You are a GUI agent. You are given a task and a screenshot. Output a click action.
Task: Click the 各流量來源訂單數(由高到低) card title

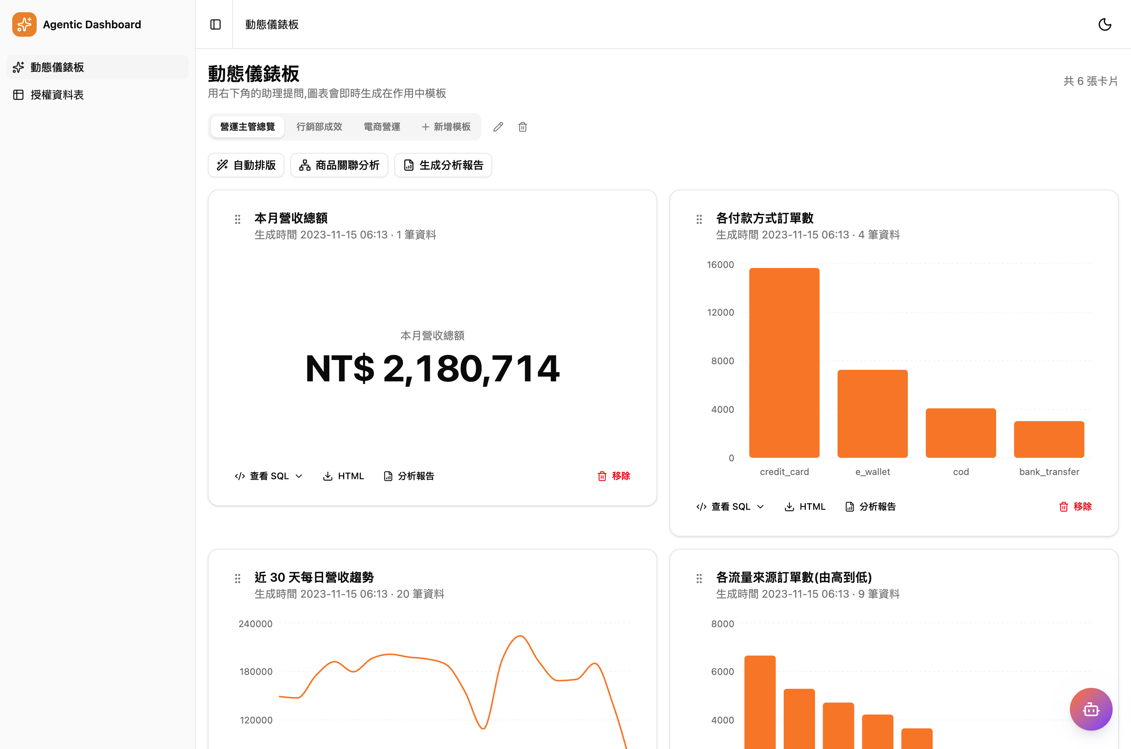click(x=794, y=577)
